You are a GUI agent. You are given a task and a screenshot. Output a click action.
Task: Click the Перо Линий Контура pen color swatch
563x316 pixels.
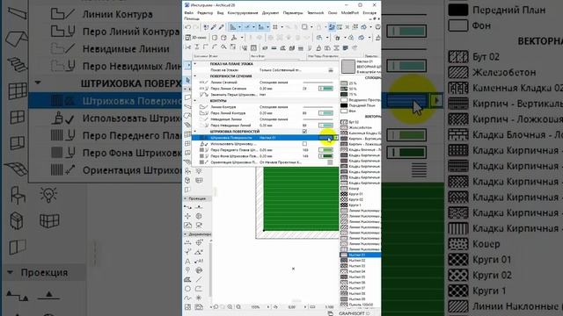325,113
